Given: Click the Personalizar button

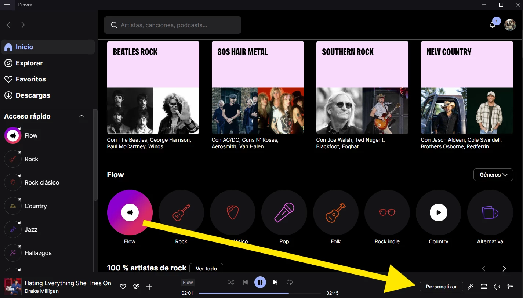Looking at the screenshot, I should coord(442,287).
